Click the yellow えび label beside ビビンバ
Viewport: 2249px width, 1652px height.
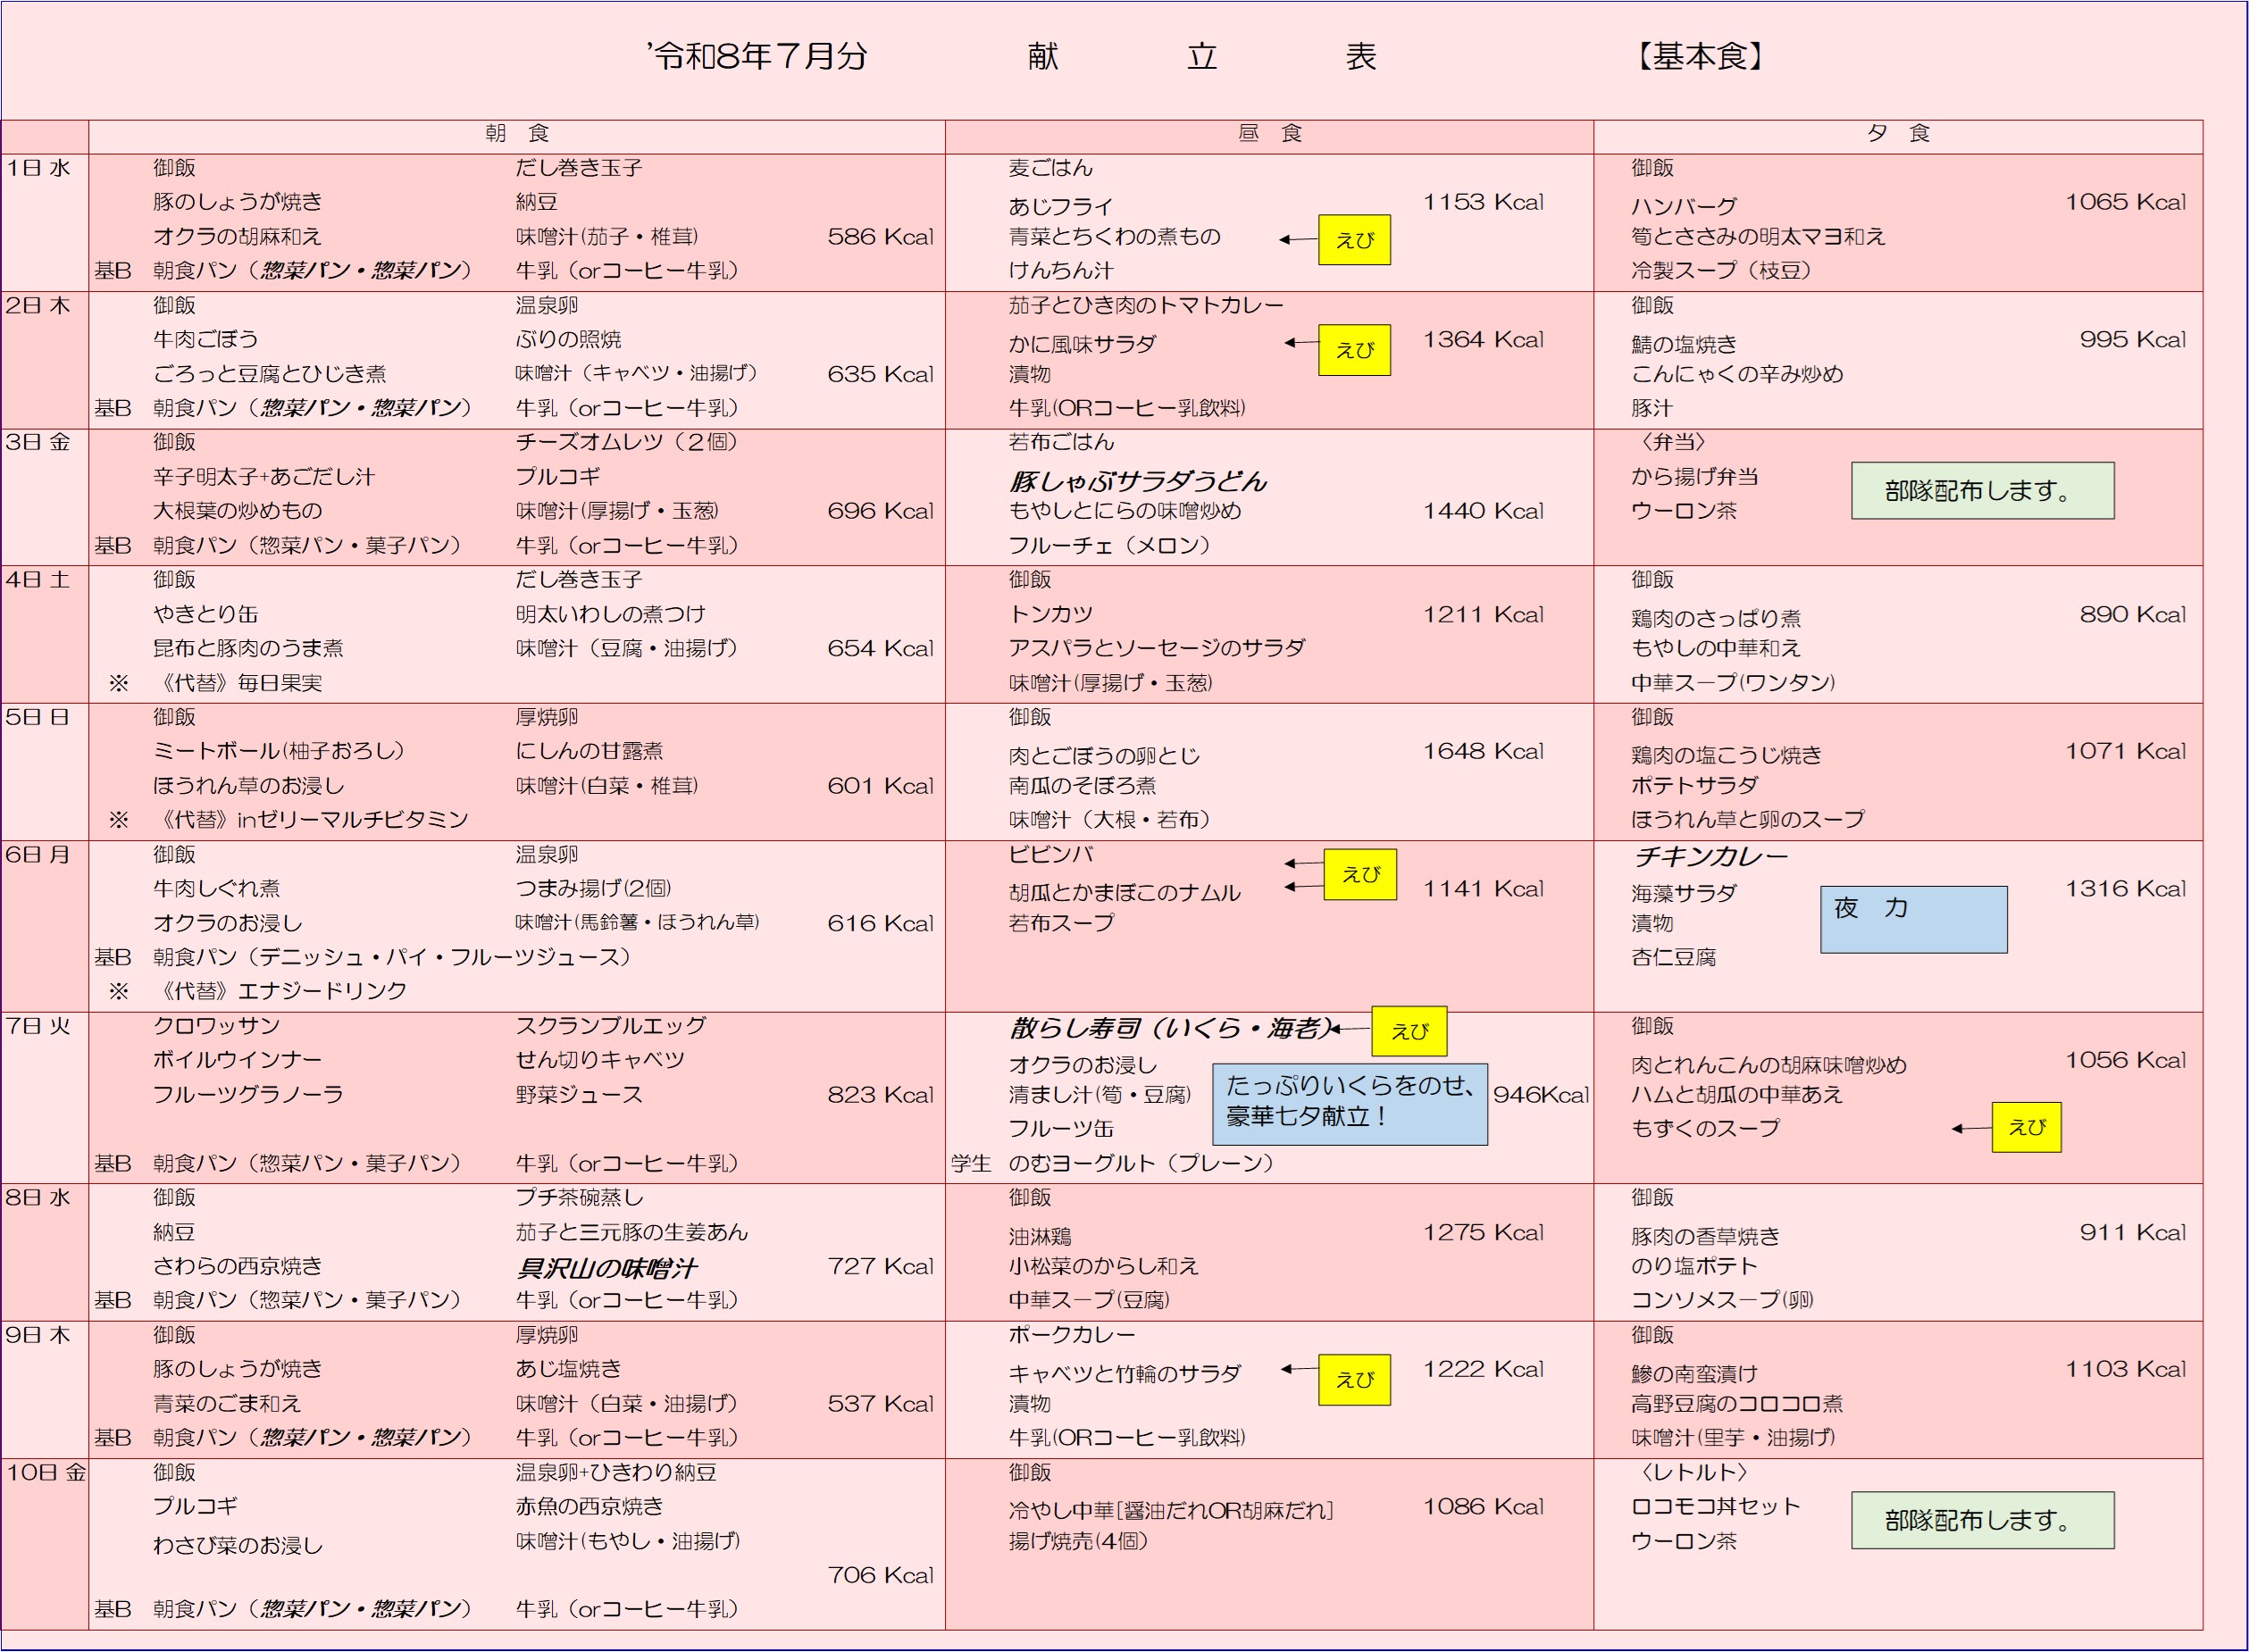[x=1360, y=874]
